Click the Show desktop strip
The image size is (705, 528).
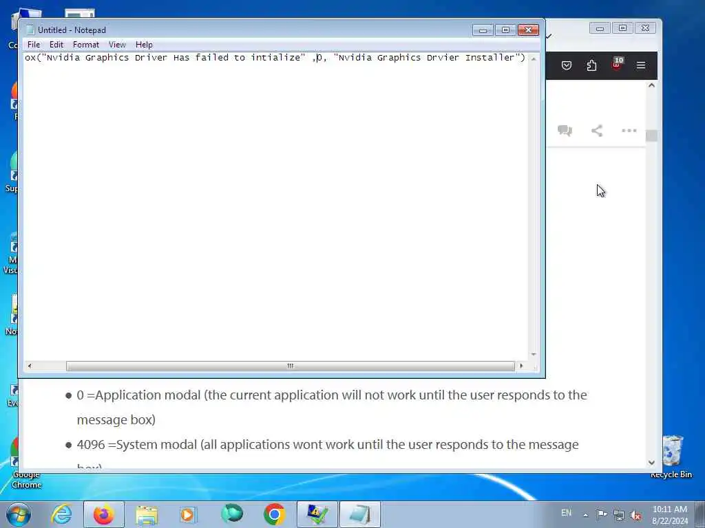coord(699,514)
